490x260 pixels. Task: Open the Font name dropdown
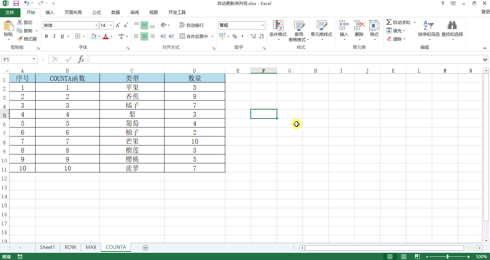96,25
